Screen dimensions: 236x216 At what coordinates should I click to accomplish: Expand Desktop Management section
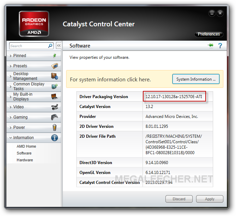coord(34,76)
